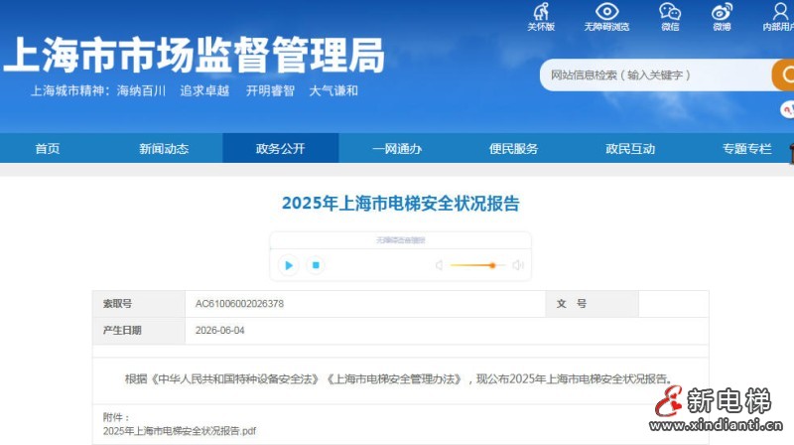Go to the 首页 nav tab
This screenshot has height=445, width=794.
48,149
